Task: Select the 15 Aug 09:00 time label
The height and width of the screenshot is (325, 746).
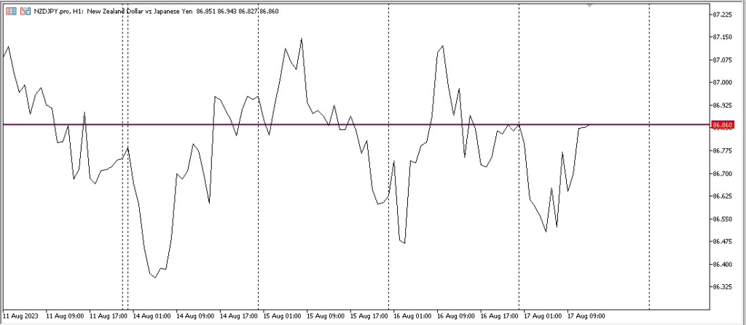Action: click(x=326, y=316)
